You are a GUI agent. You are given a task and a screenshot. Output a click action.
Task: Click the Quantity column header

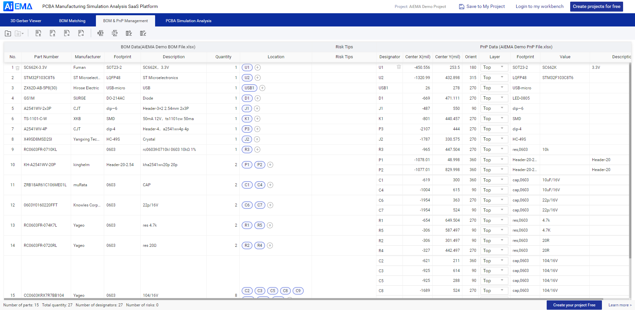(x=223, y=57)
